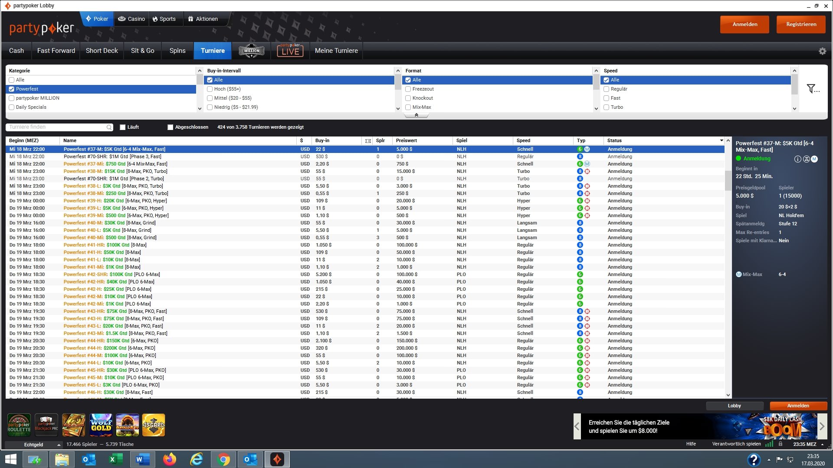
Task: Click the Lobby button
Action: click(x=734, y=406)
